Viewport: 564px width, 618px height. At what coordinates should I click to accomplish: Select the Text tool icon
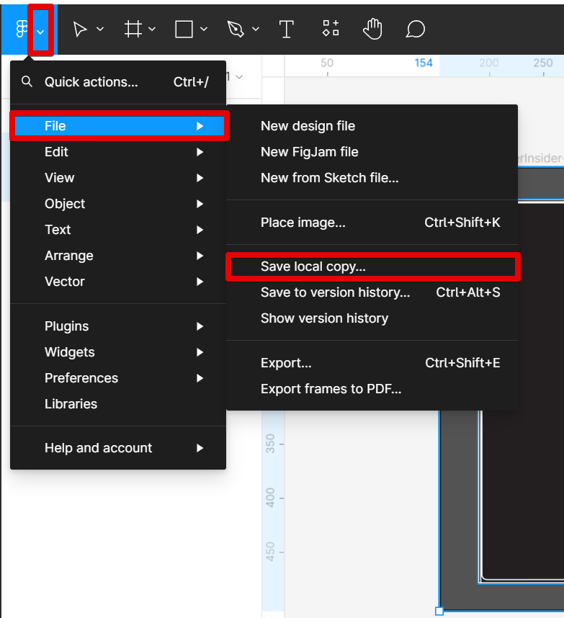(287, 30)
